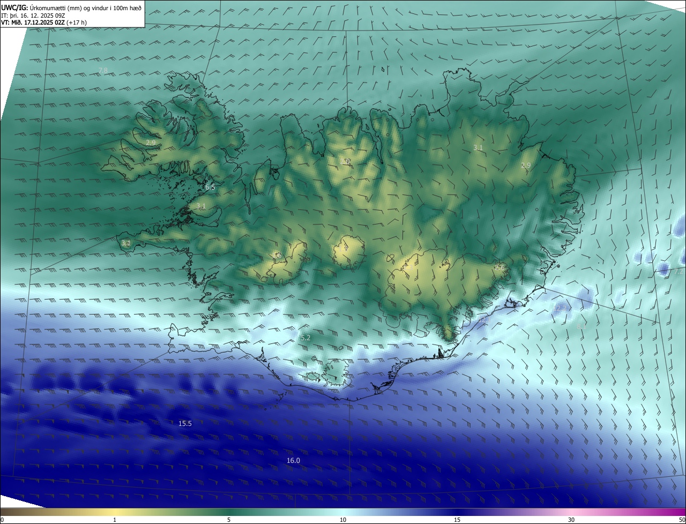The width and height of the screenshot is (686, 524).
Task: Click the colour scale tick label 15
Action: 457,520
